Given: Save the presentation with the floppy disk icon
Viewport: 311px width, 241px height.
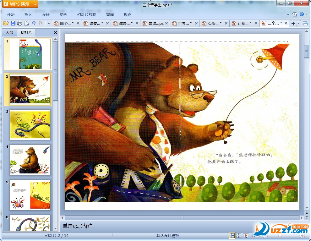Looking at the screenshot, I should pyautogui.click(x=13, y=23).
